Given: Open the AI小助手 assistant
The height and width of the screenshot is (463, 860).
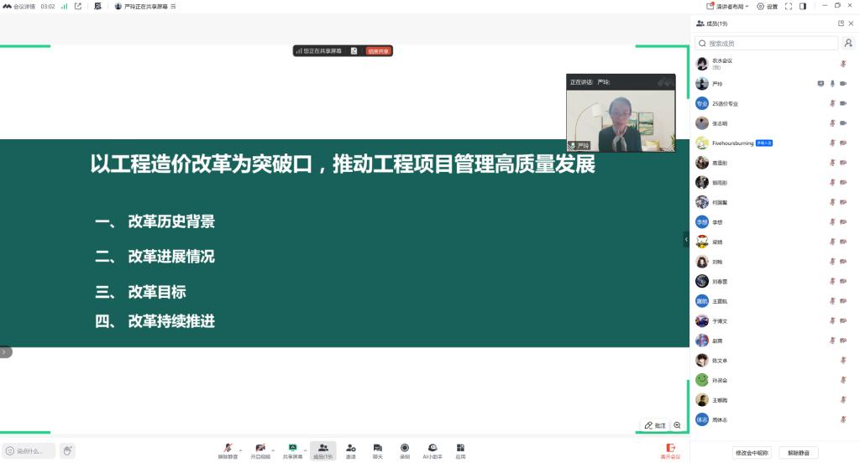Looking at the screenshot, I should tap(432, 450).
